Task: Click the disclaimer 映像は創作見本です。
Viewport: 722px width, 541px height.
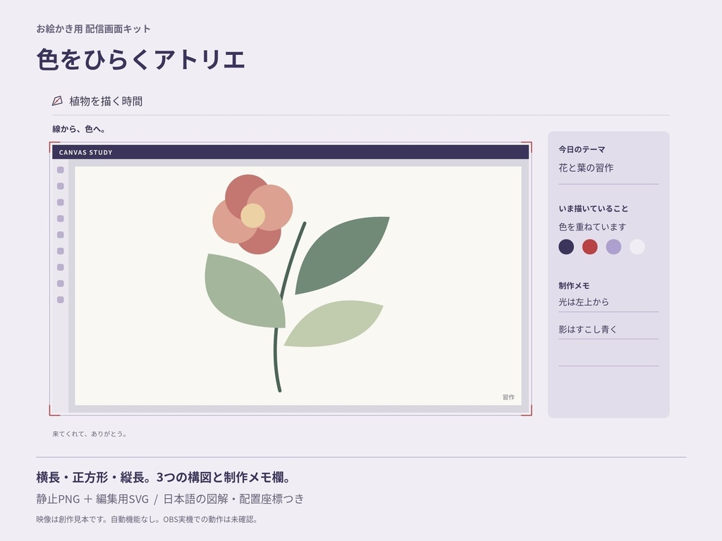Action: (71, 519)
